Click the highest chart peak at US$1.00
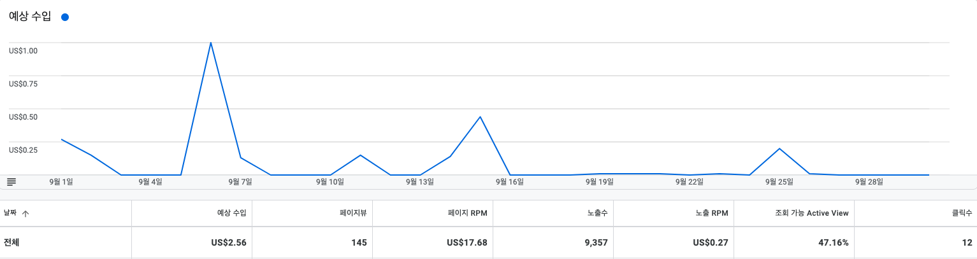The height and width of the screenshot is (259, 977). (210, 43)
